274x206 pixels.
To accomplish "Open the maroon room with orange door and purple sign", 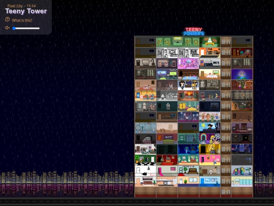I will [167, 138].
